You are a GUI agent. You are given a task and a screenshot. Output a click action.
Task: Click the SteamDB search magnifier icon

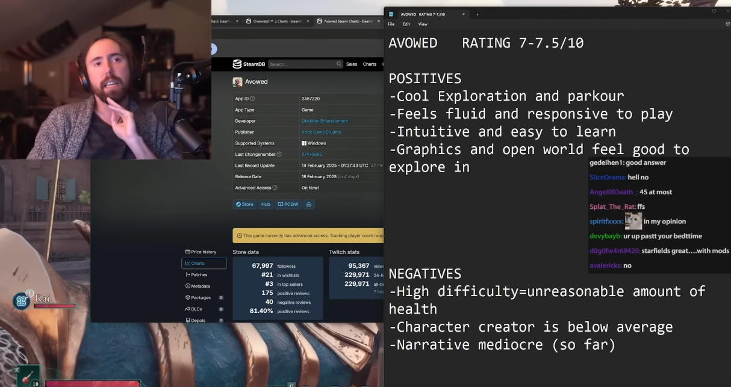pyautogui.click(x=339, y=64)
